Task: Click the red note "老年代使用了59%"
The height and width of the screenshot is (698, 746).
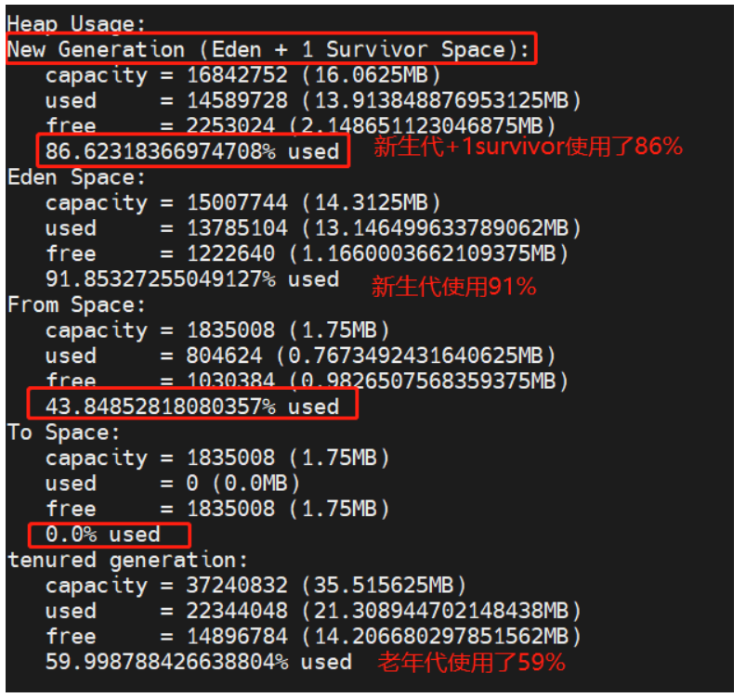Action: pos(471,663)
